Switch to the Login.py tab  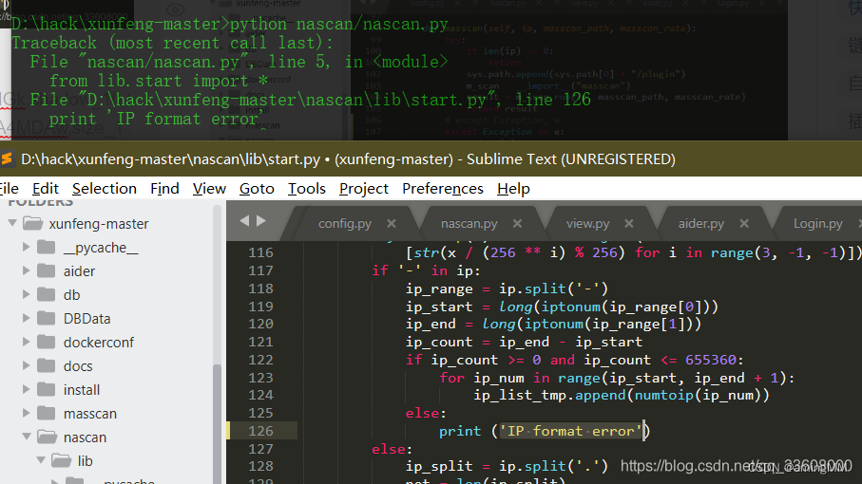[818, 223]
